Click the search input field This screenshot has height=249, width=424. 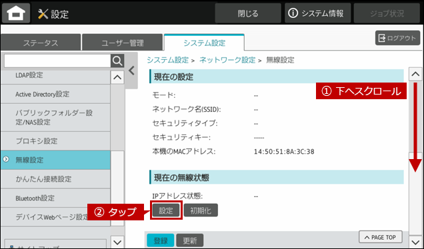[x=57, y=61]
